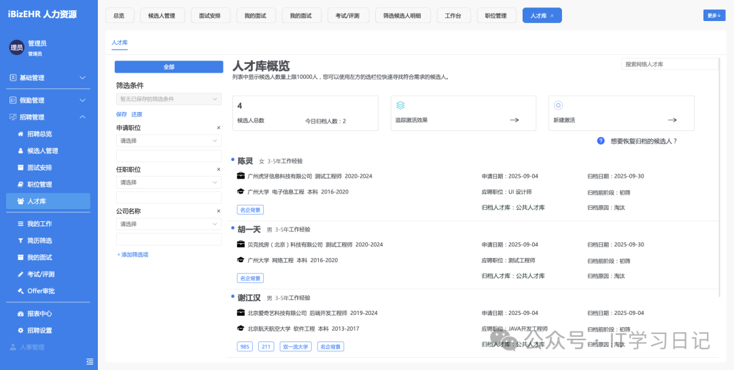
Task: Click the 招聘总览 home icon in sidebar
Action: pyautogui.click(x=20, y=134)
